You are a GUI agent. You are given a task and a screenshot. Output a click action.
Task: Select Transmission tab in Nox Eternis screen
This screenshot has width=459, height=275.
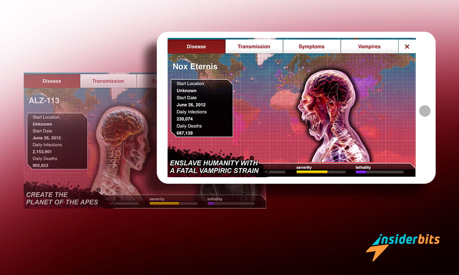click(x=254, y=47)
